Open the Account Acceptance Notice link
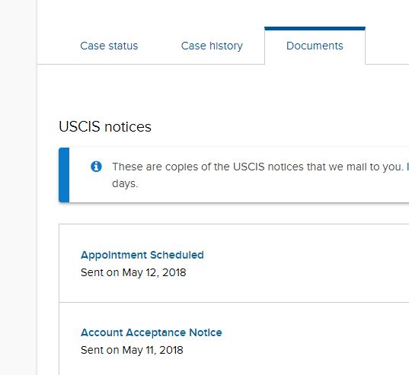Screen dimensions: 409x375 point(152,332)
